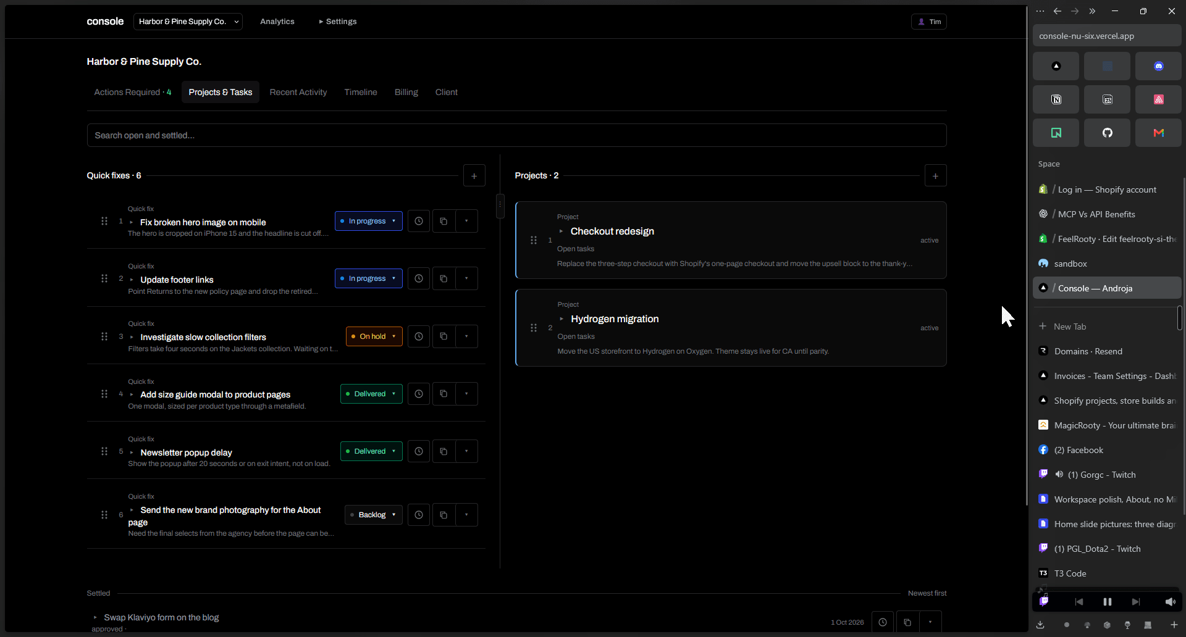1186x637 pixels.
Task: Open the browser downloads icon at sidebar bottom
Action: pos(1040,625)
